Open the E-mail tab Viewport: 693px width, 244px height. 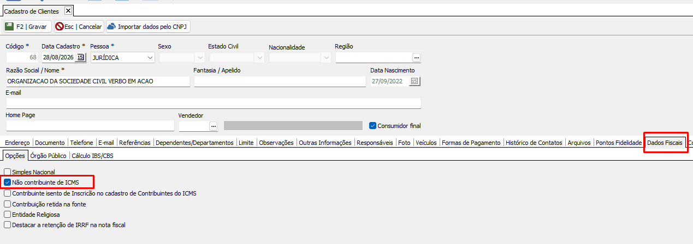pos(106,143)
